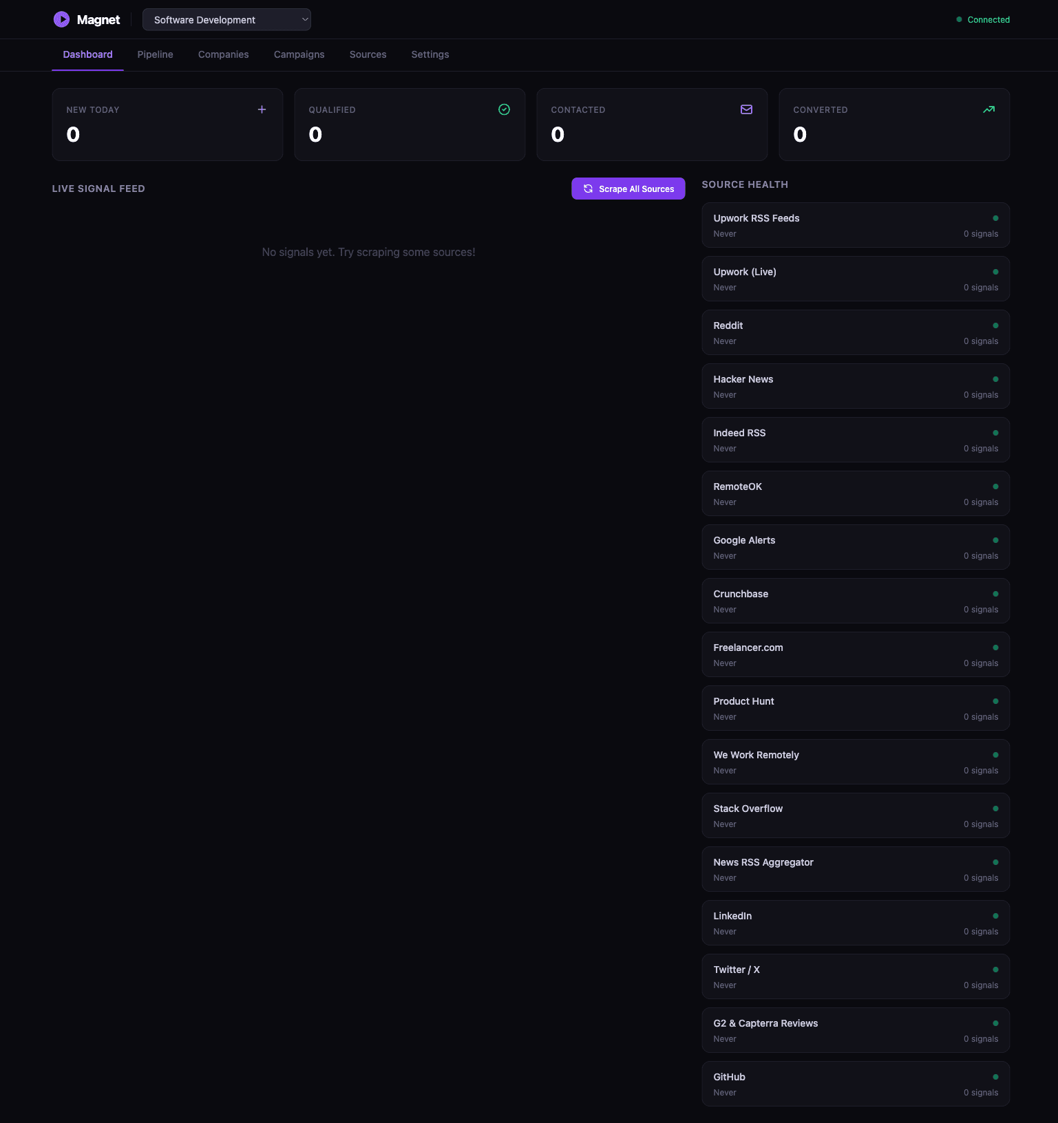This screenshot has height=1123, width=1058.
Task: Select the Crunchbase source name
Action: pyautogui.click(x=741, y=594)
